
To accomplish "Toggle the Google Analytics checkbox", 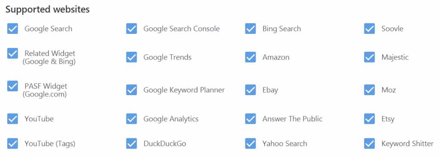I will pos(131,119).
